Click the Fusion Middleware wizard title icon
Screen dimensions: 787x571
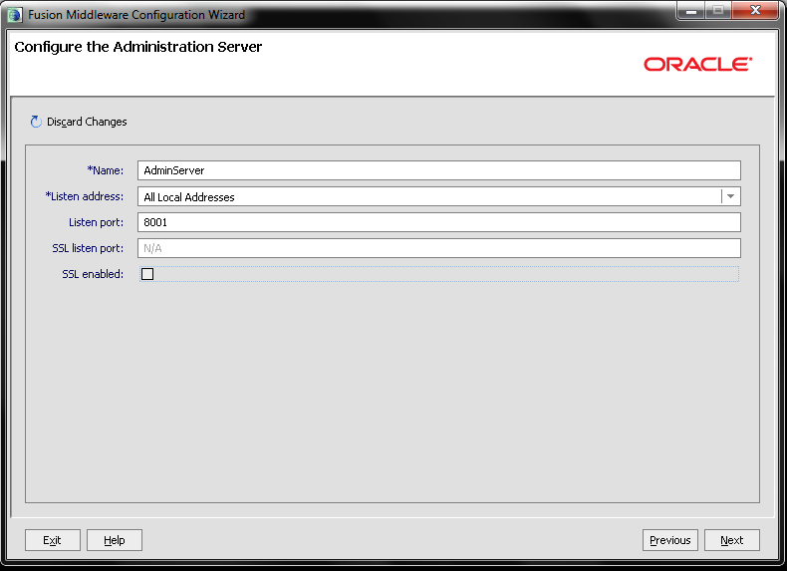14,15
